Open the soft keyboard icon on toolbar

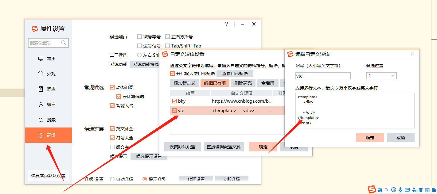pos(407,190)
